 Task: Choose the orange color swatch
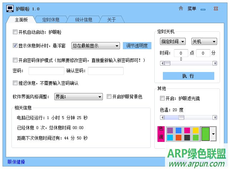point(179,137)
